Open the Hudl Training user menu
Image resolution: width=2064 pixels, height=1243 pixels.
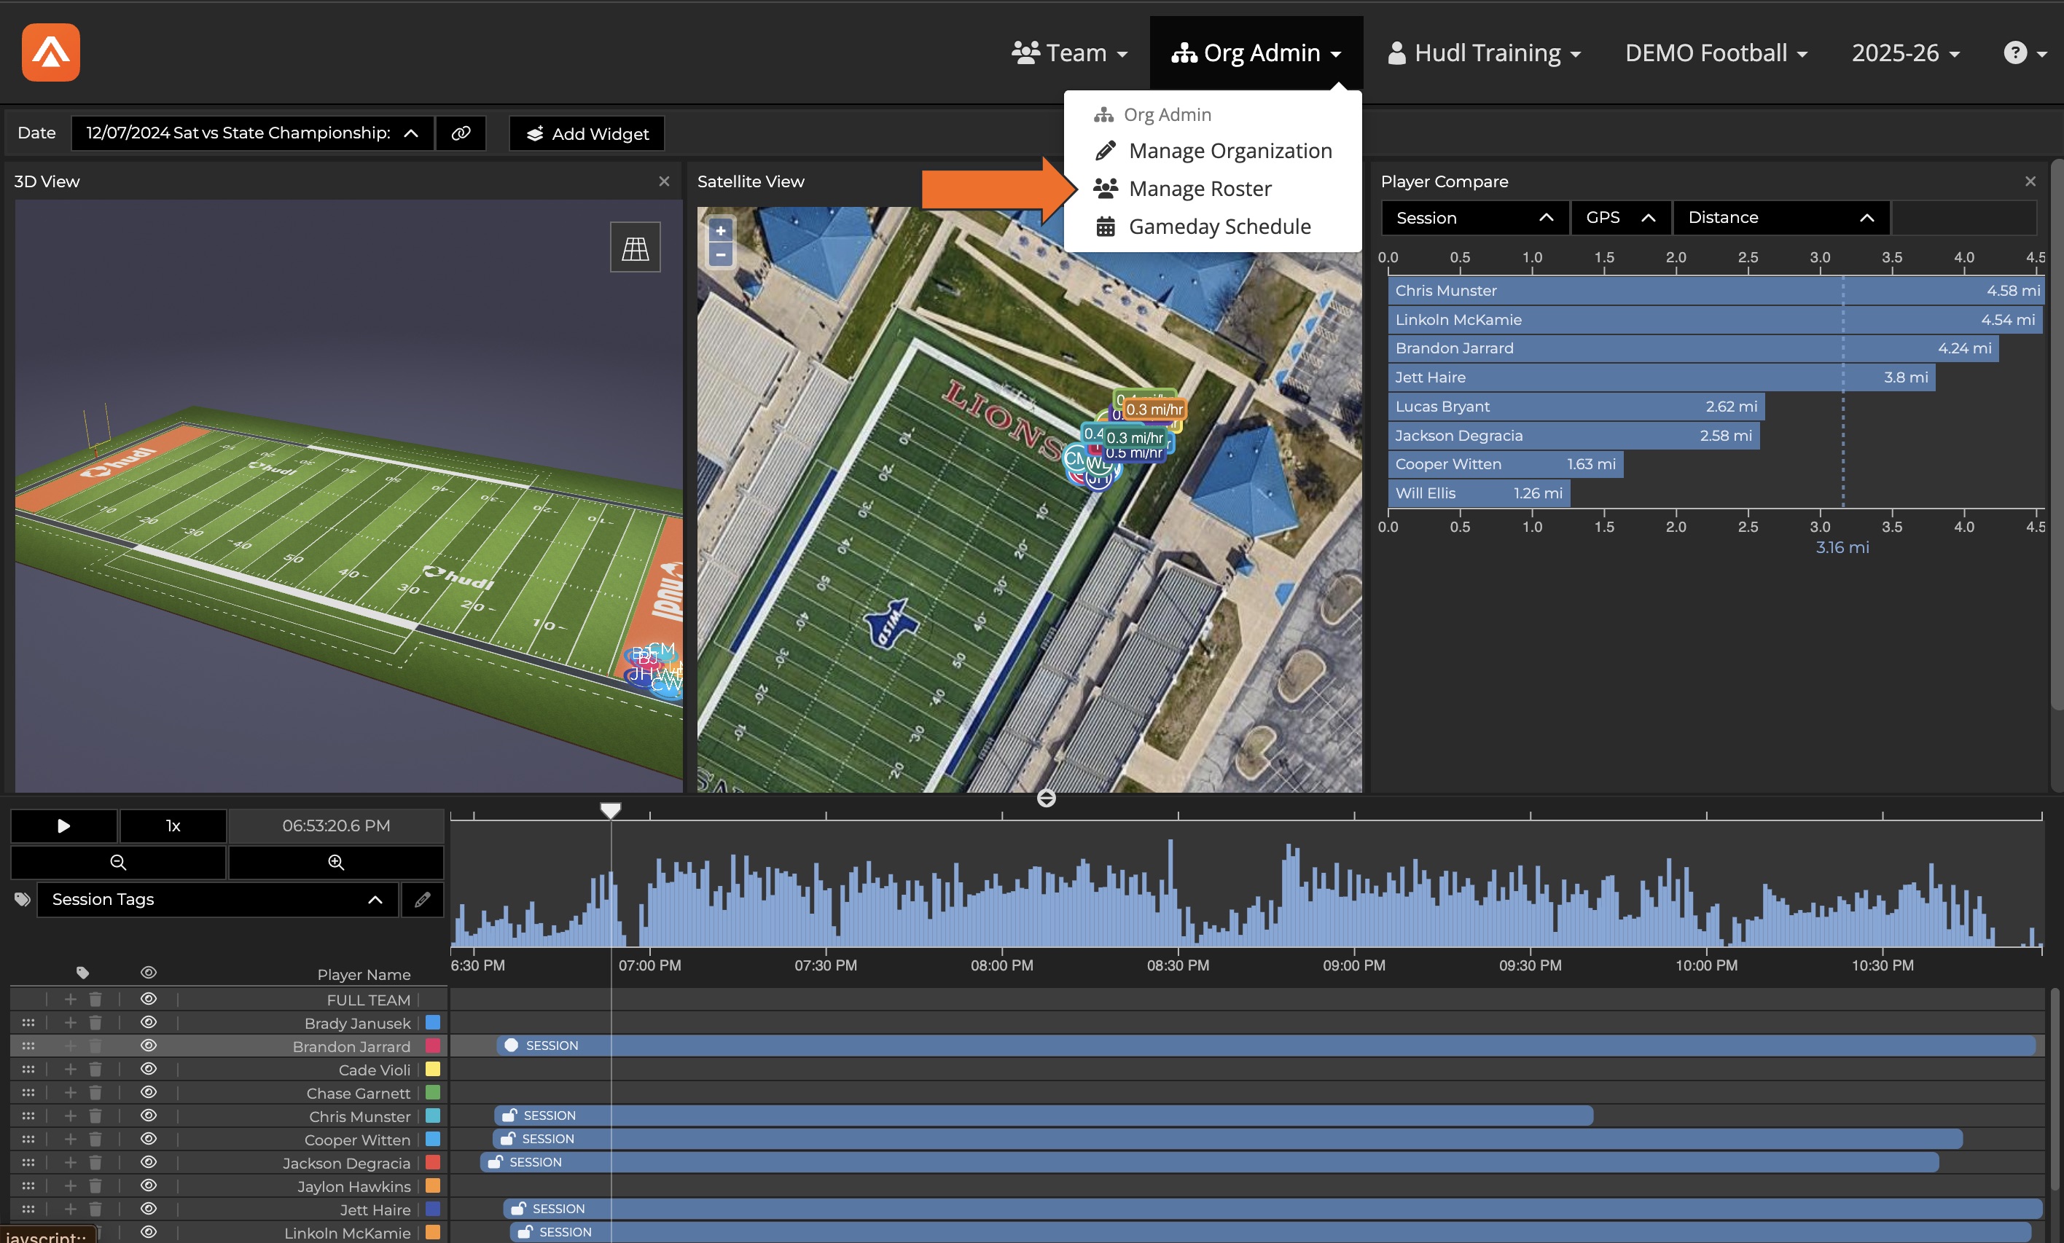pos(1484,52)
